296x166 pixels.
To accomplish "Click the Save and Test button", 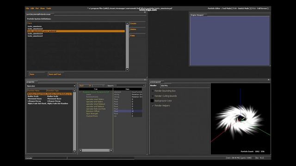I will point(56,74).
